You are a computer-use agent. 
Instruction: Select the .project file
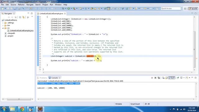(x=10, y=36)
